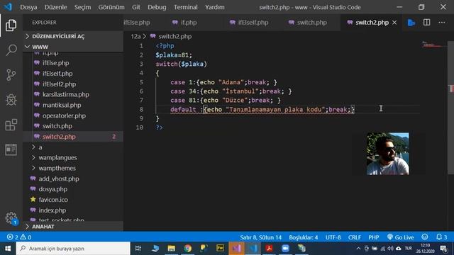
Task: Open Visual Studio purple icon on taskbar
Action: (236, 249)
